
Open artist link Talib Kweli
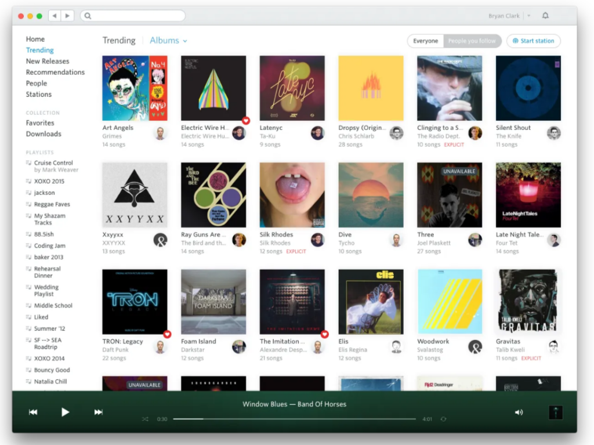pos(510,350)
